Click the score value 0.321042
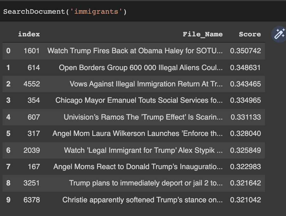 (x=245, y=200)
